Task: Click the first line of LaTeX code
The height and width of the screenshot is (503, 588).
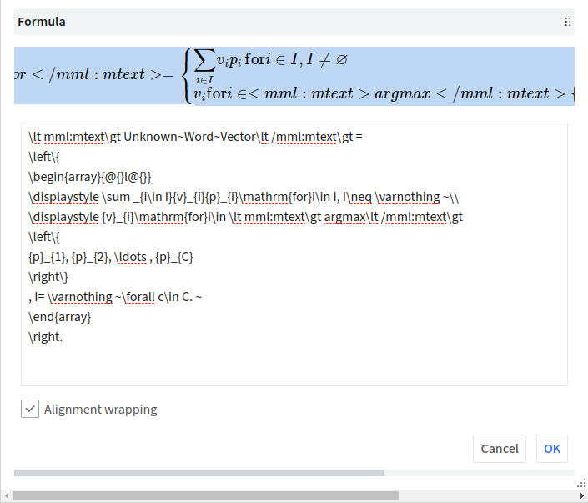Action: [194, 137]
